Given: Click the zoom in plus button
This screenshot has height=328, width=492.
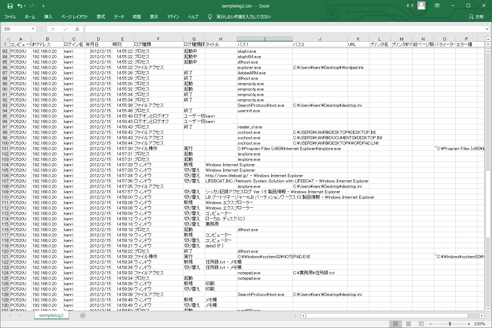Looking at the screenshot, I should coord(469,324).
